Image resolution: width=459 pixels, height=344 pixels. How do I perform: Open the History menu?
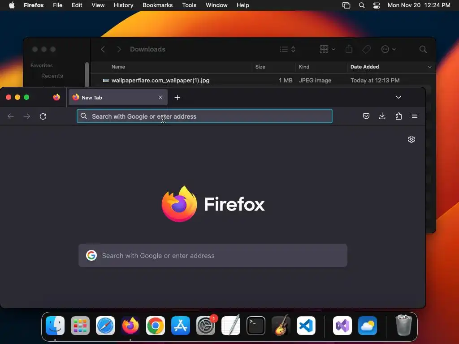click(x=123, y=5)
